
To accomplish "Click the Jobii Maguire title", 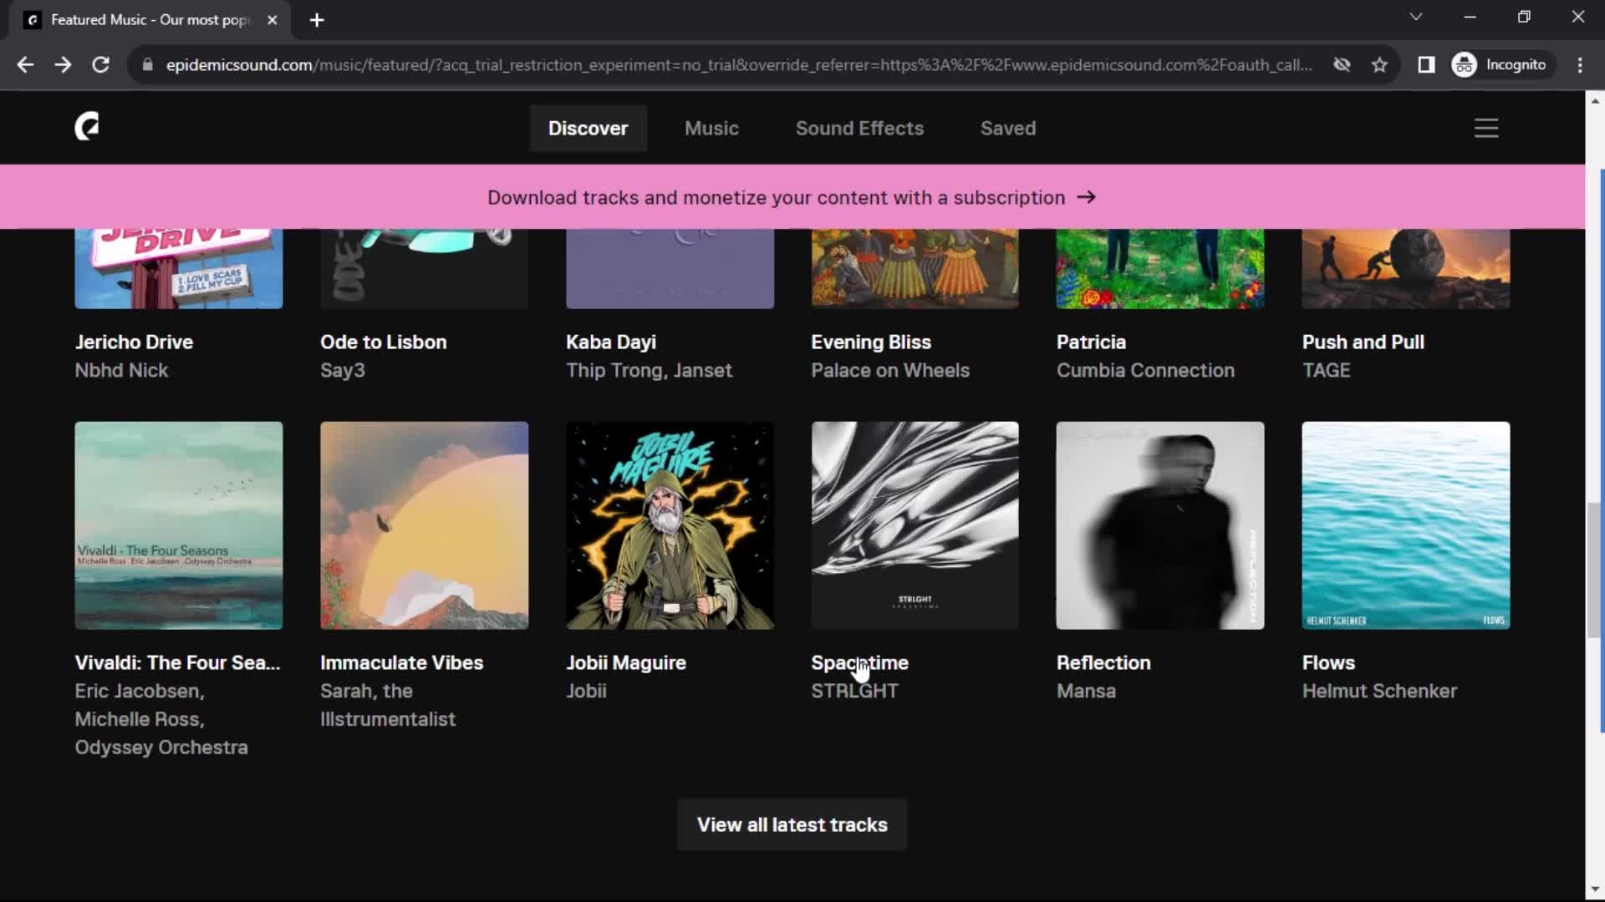I will click(626, 663).
